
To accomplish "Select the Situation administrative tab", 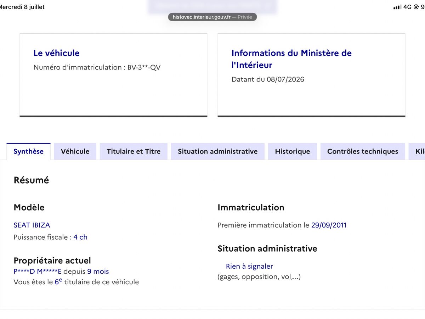I will [217, 151].
